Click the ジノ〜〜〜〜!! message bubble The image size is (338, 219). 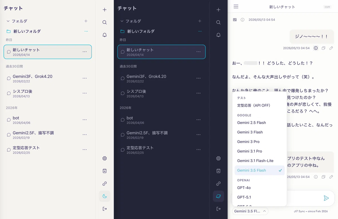point(312,36)
